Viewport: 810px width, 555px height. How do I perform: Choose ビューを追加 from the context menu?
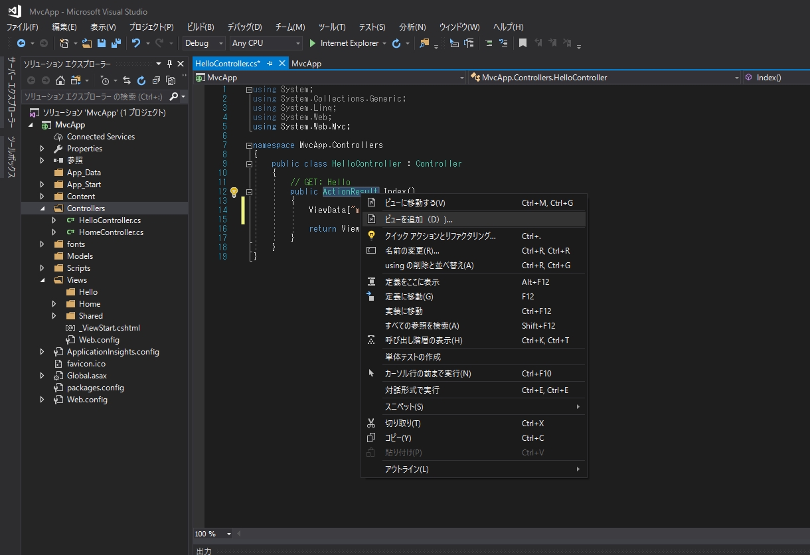[x=432, y=219]
